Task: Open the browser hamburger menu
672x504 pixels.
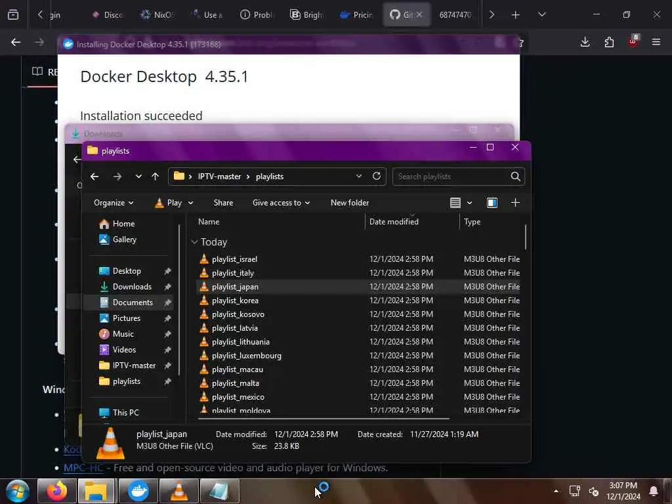Action: [x=656, y=42]
